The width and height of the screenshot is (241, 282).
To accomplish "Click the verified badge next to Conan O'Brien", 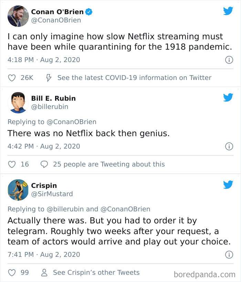I will 89,11.
